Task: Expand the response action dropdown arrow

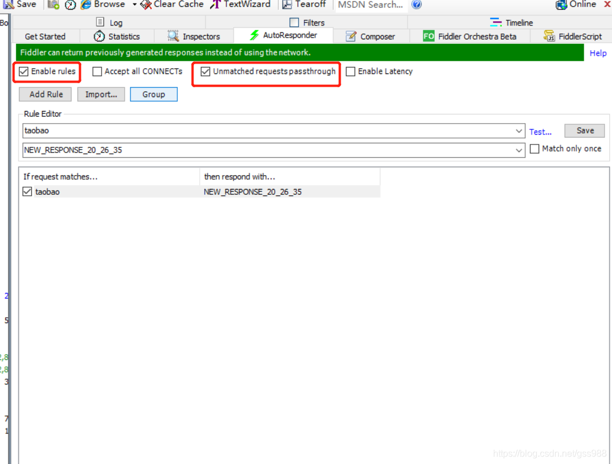Action: click(x=518, y=150)
